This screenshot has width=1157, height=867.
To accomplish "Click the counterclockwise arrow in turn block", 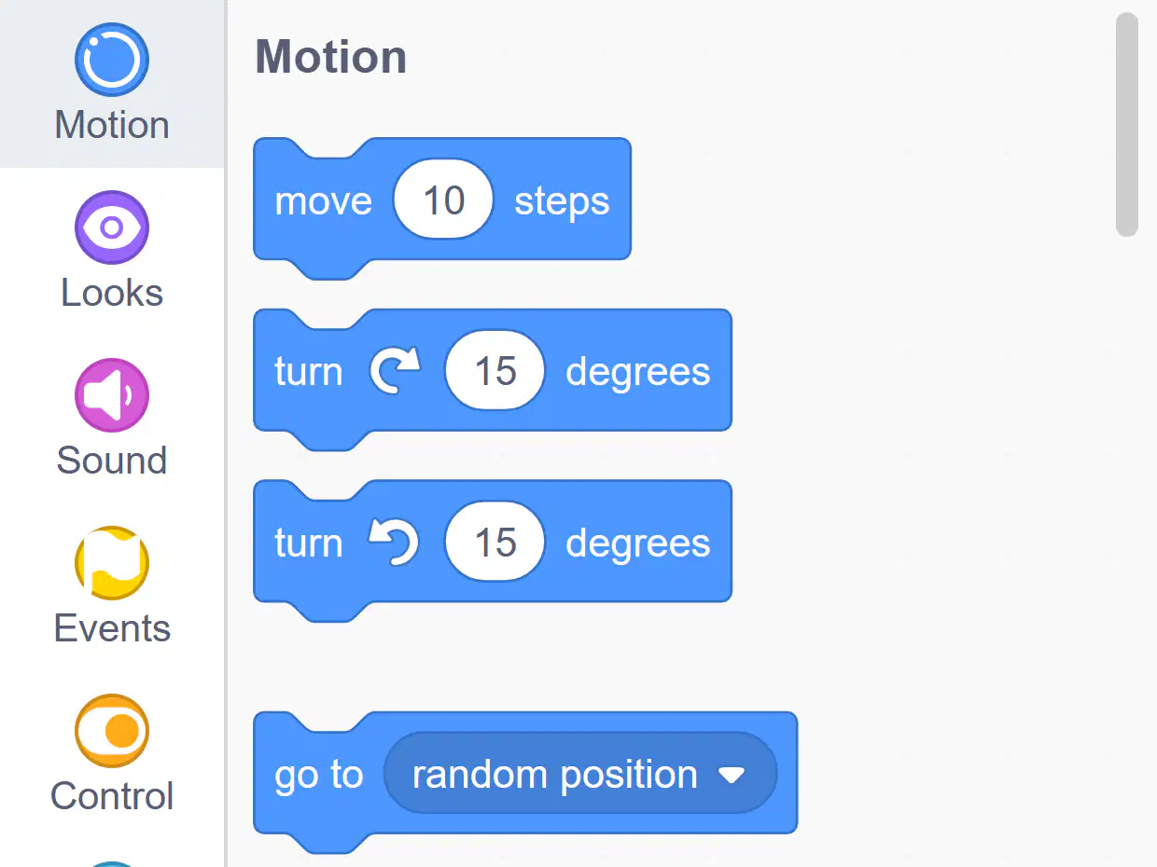I will [x=395, y=543].
